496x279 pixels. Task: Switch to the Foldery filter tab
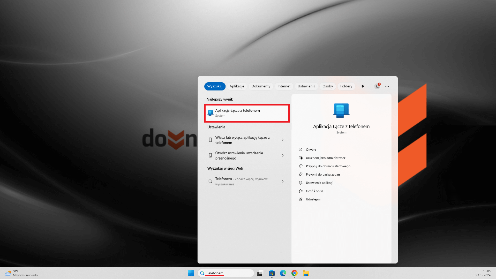point(346,86)
